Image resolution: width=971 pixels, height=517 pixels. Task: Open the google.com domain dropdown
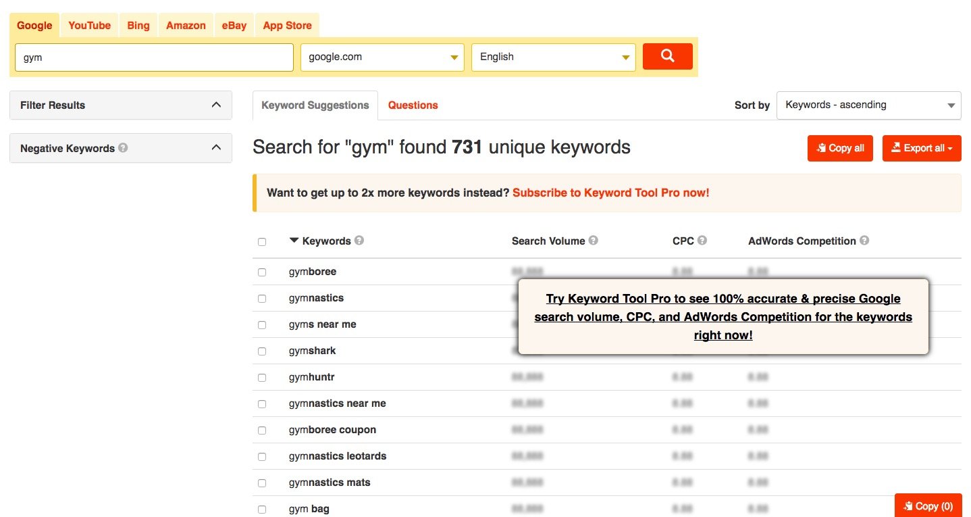point(382,57)
